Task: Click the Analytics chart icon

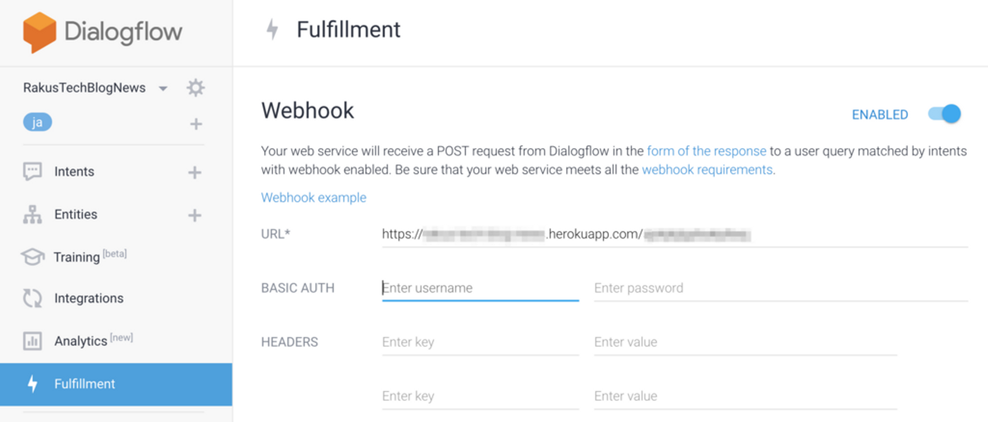Action: pos(32,340)
